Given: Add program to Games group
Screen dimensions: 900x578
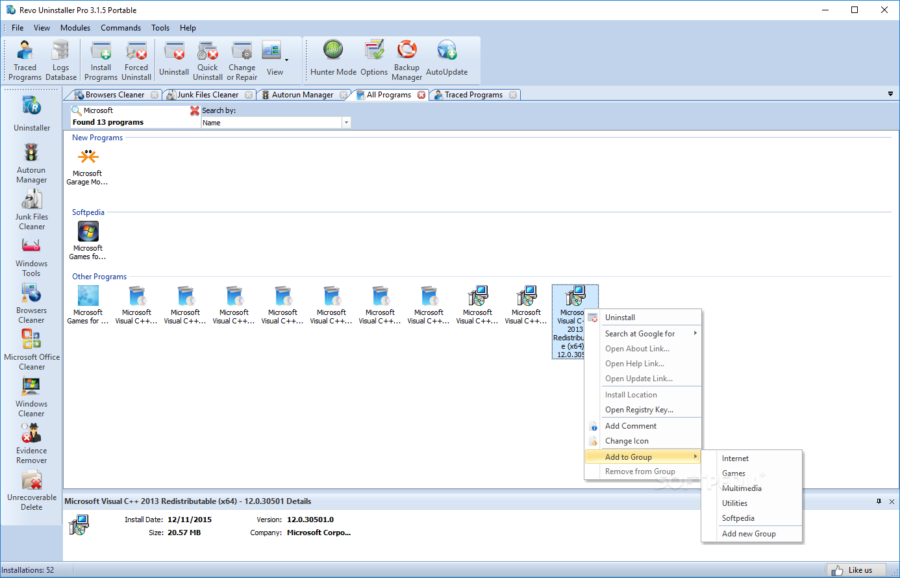Looking at the screenshot, I should (x=752, y=473).
